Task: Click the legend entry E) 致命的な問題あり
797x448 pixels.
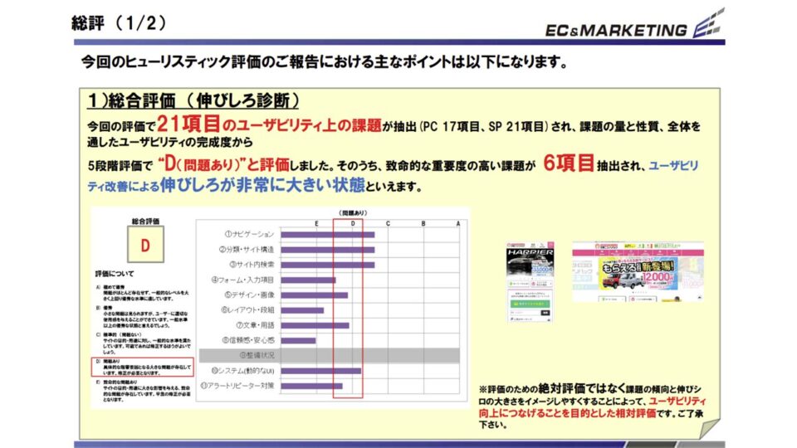Action: [x=144, y=391]
